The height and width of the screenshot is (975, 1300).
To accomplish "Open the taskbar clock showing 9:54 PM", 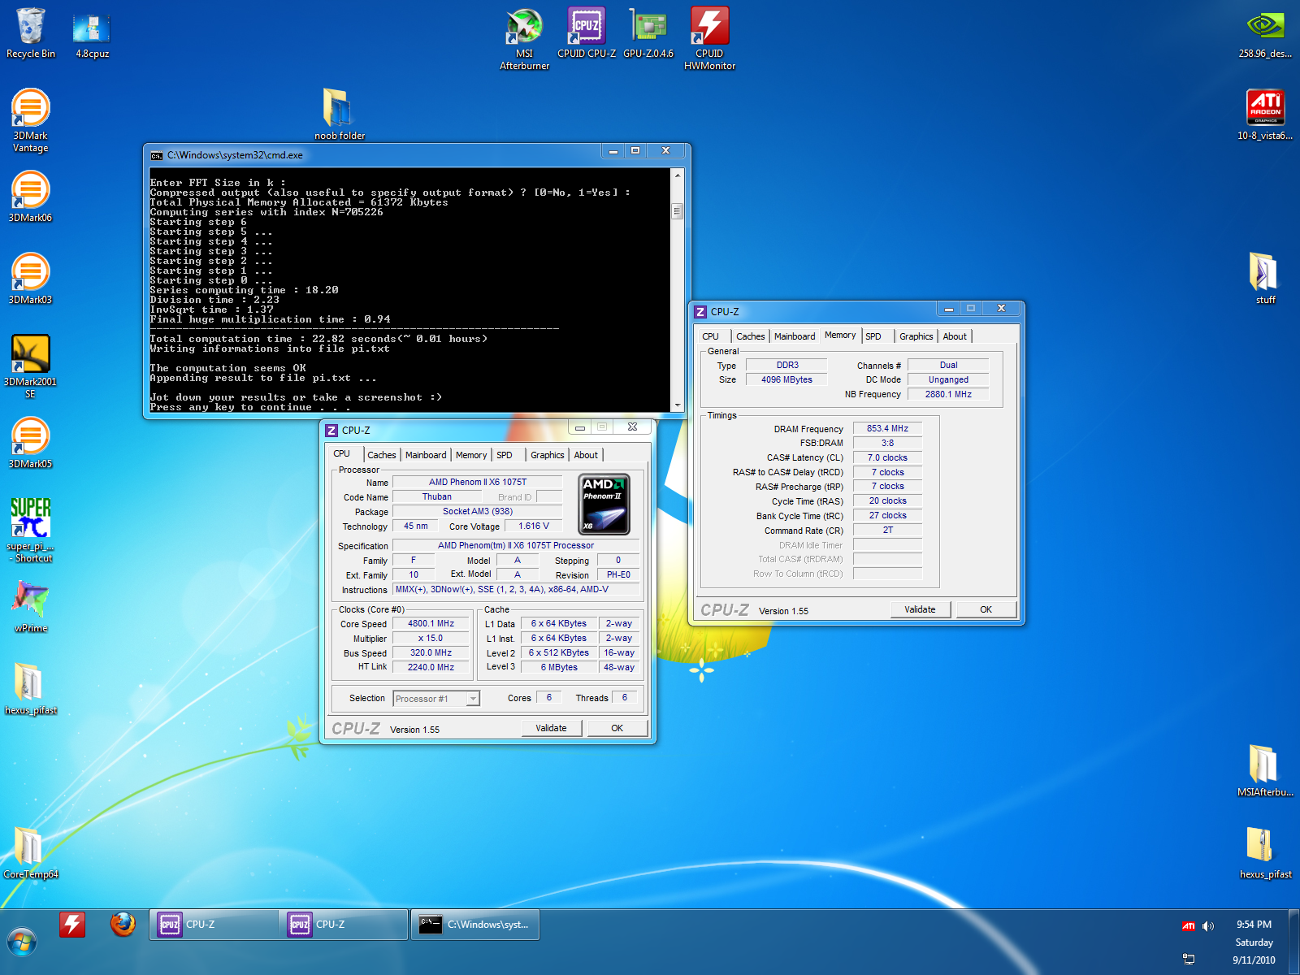I will [x=1254, y=942].
